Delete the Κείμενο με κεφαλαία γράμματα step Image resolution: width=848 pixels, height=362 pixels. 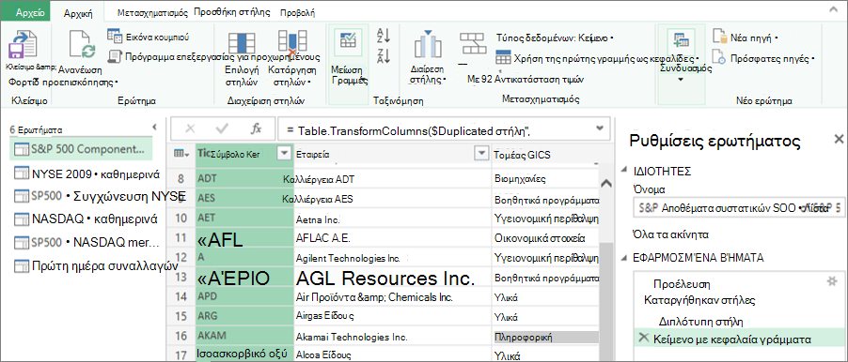[x=643, y=338]
